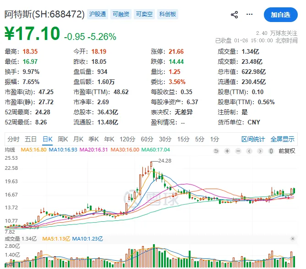Image resolution: width=306 pixels, height=269 pixels.
Task: Click the 跌停 value 14.44
Action: (x=176, y=62)
